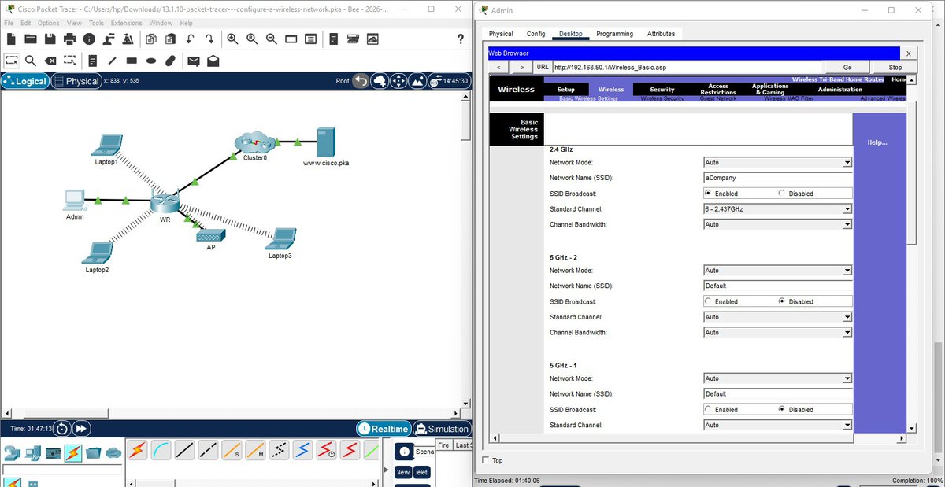Click the Print icon in the toolbar
The width and height of the screenshot is (945, 487).
coord(69,39)
